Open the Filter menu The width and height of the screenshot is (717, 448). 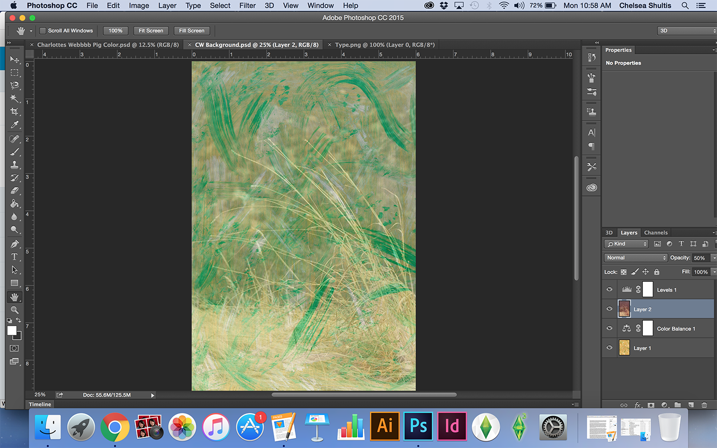point(247,5)
